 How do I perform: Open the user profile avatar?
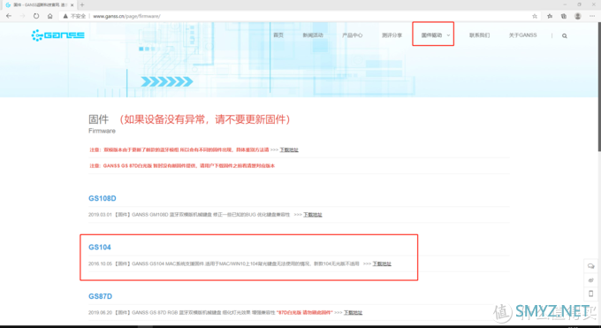click(578, 16)
